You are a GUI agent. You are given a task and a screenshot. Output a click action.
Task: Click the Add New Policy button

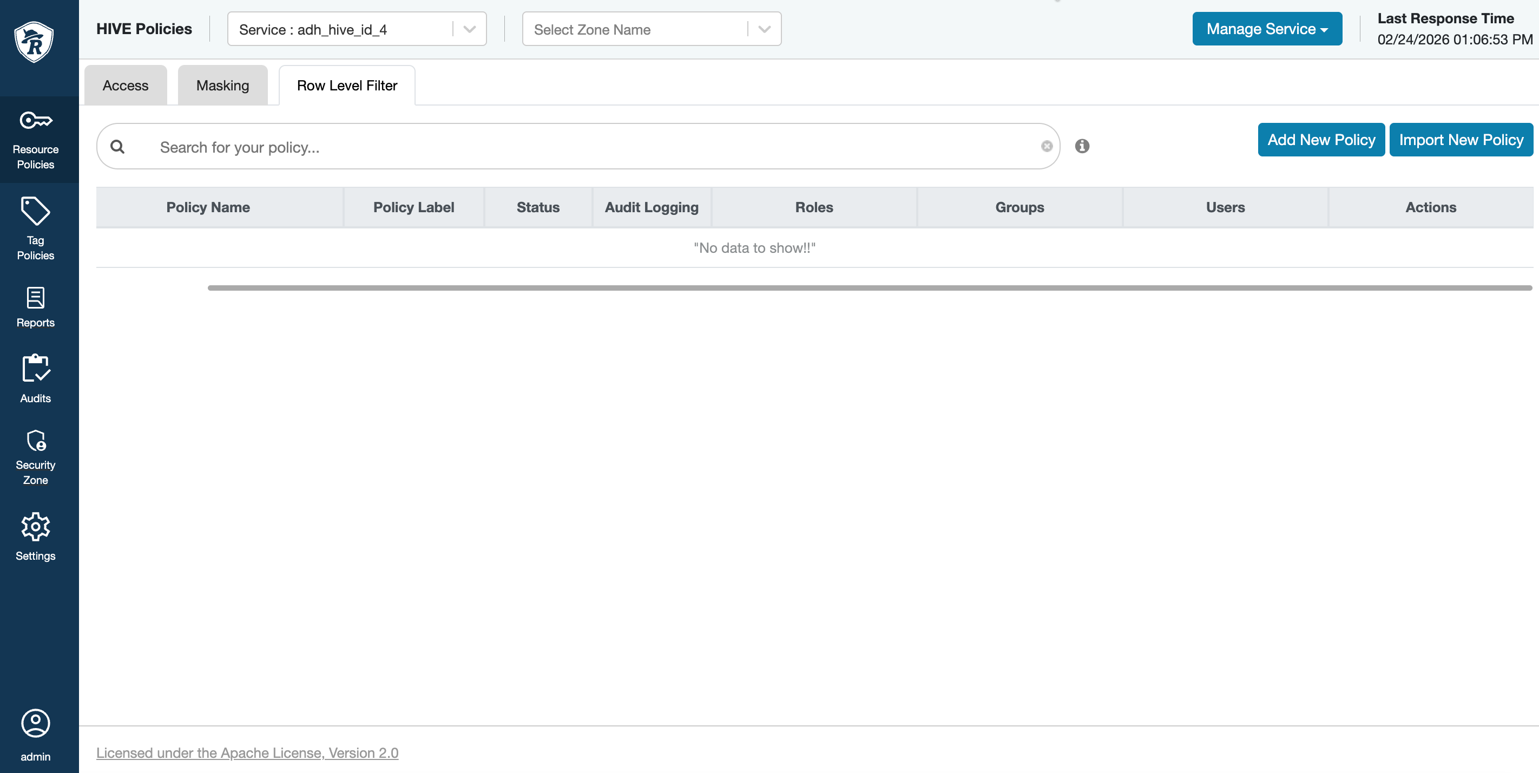[1321, 139]
